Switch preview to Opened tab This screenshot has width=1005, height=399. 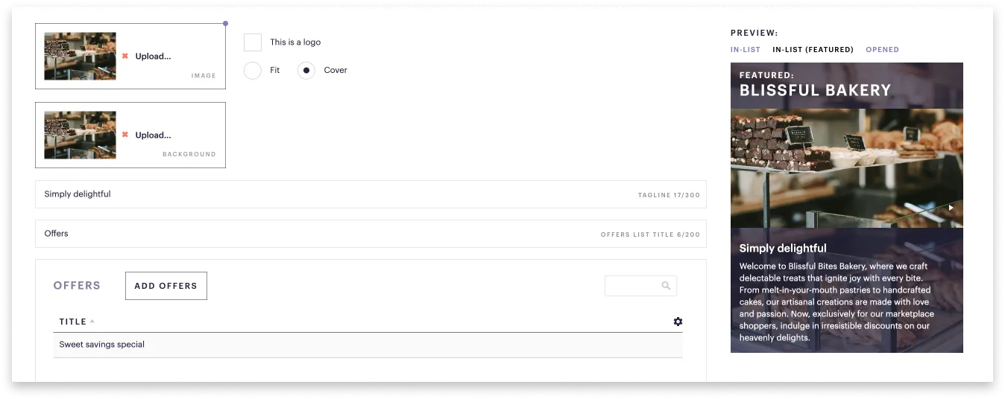coord(882,50)
